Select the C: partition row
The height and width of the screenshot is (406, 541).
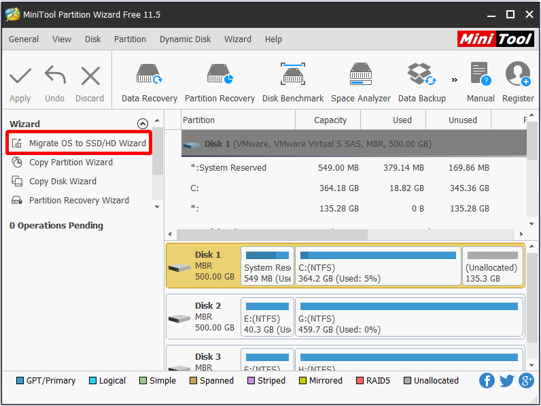point(354,188)
